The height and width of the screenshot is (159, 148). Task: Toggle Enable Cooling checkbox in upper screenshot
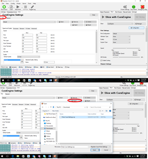pyautogui.click(x=101, y=60)
